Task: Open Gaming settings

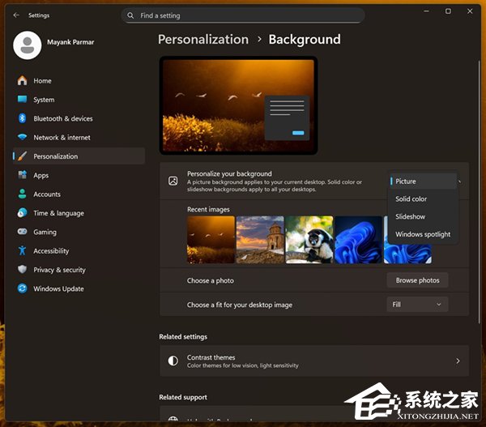Action: 79,232
